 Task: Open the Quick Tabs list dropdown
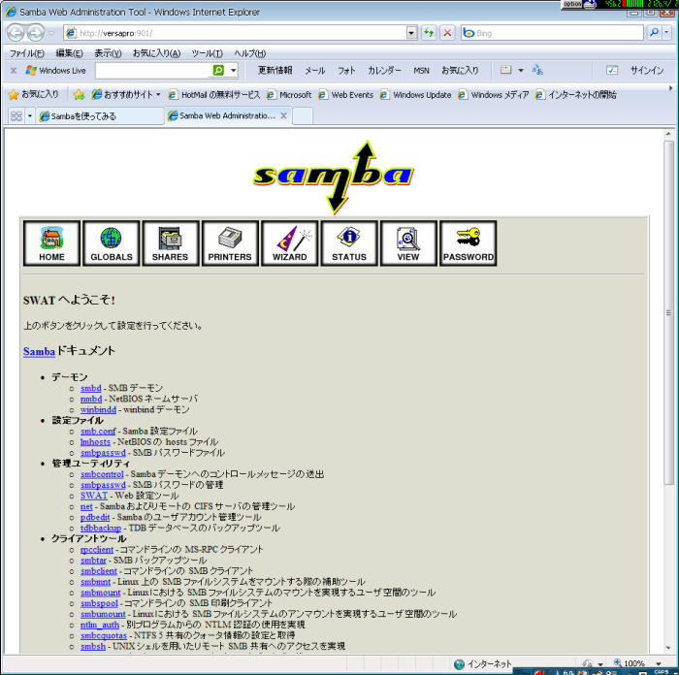coord(30,116)
